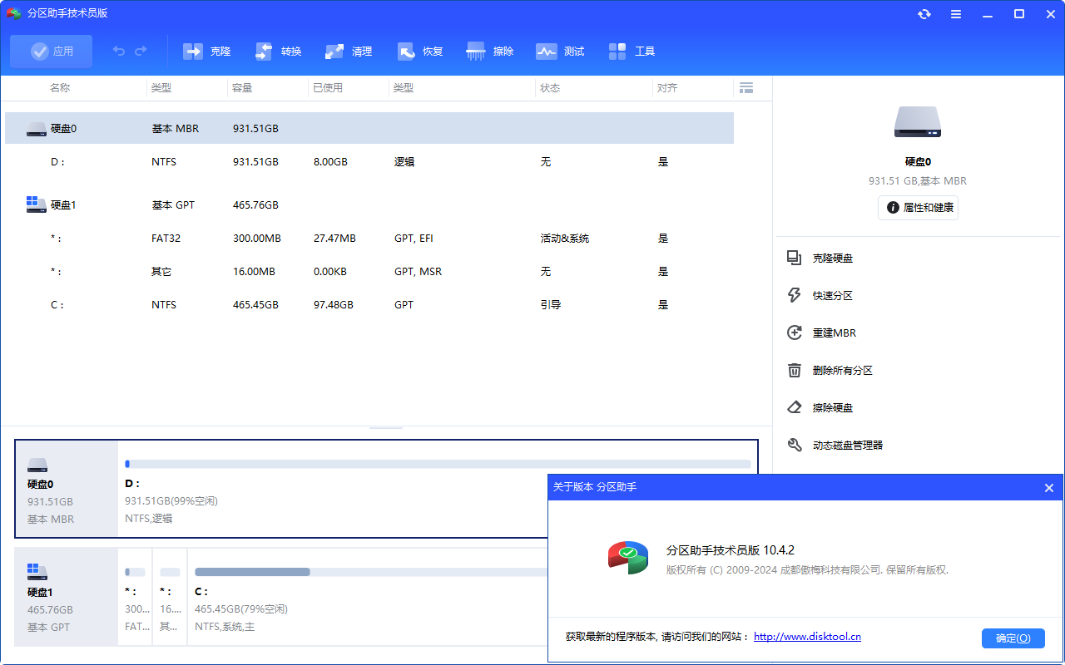Image resolution: width=1065 pixels, height=665 pixels.
Task: Open the hamburger menu in the title bar
Action: (x=955, y=13)
